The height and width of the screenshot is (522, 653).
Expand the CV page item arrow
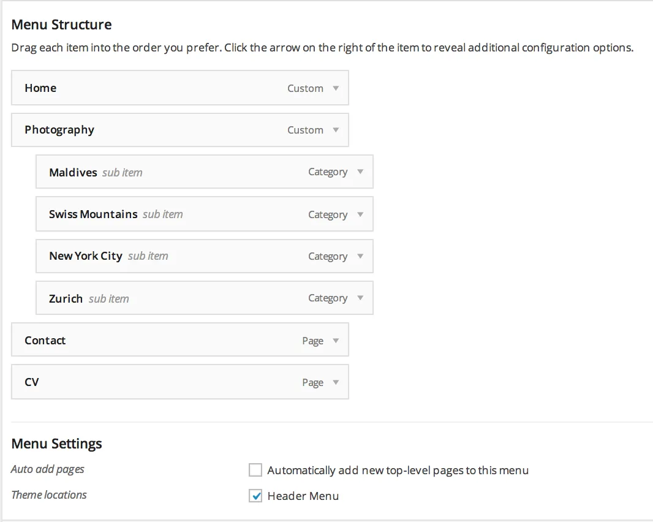[336, 382]
